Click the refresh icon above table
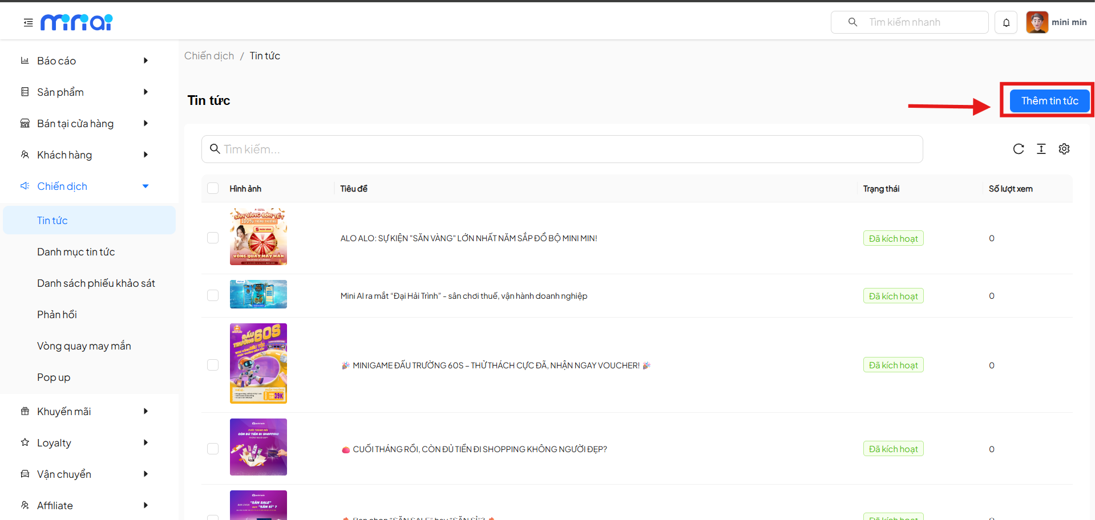1095x520 pixels. [x=1018, y=149]
